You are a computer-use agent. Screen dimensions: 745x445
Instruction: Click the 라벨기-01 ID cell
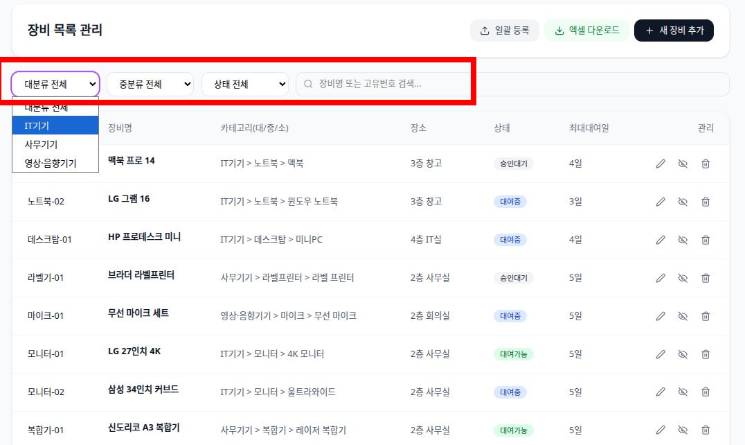[x=46, y=278]
